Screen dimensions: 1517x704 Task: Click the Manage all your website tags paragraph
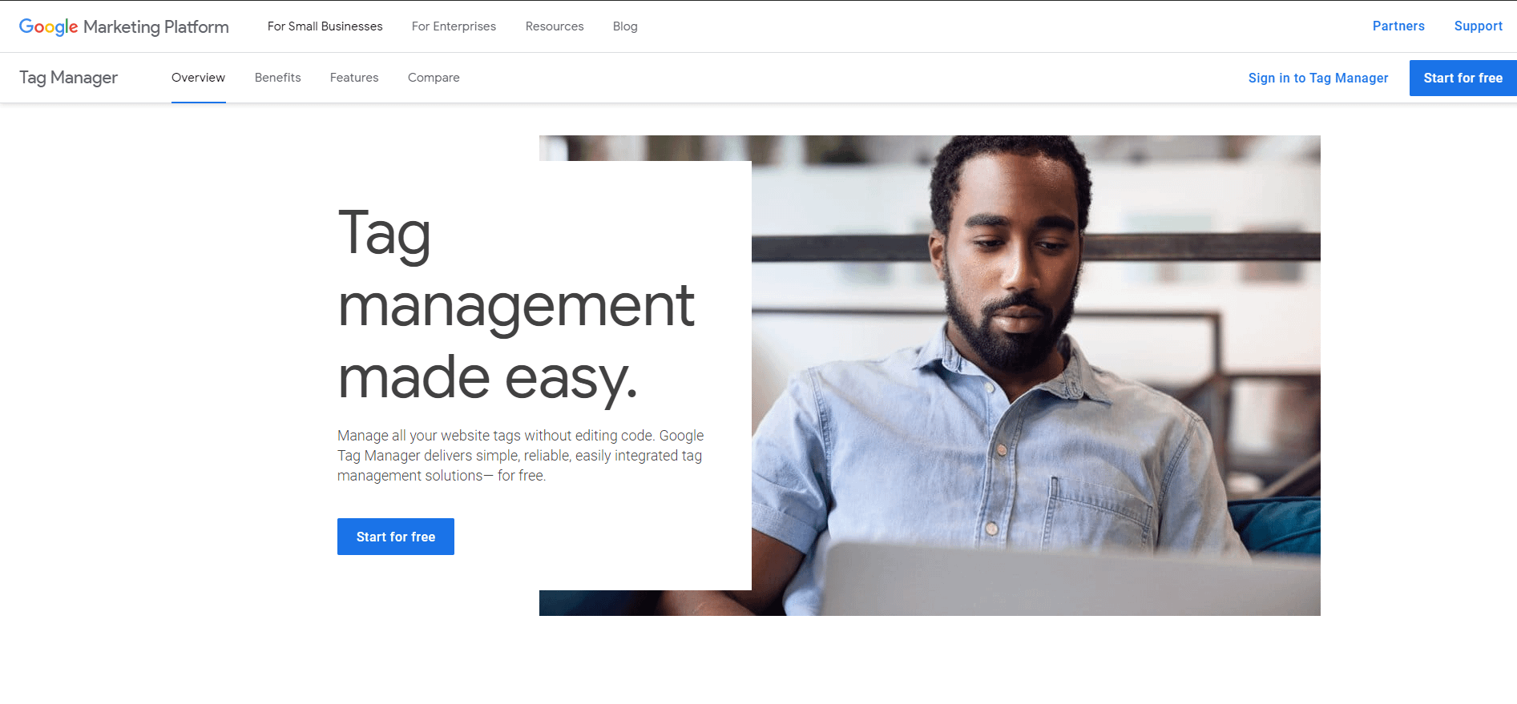[x=521, y=456]
